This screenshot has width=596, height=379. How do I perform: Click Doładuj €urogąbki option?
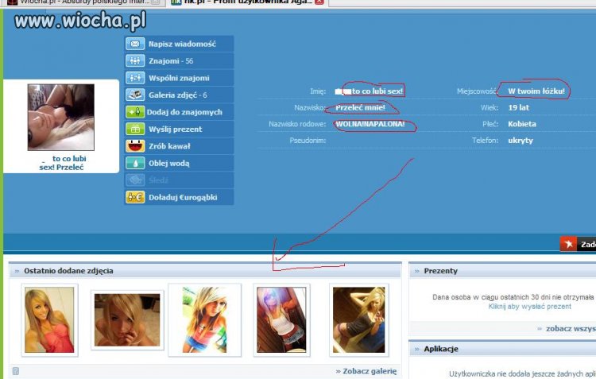(x=183, y=197)
